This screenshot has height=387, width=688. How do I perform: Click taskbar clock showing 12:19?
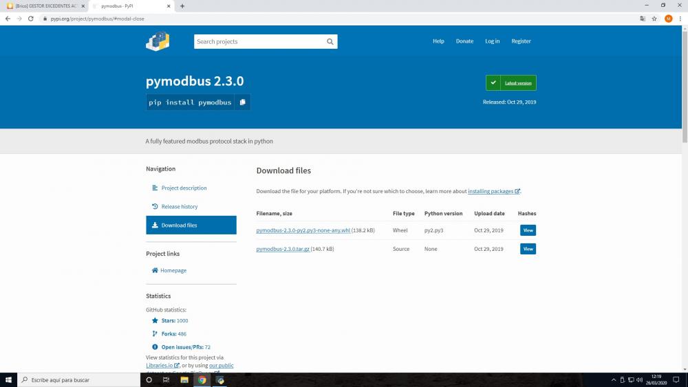tap(656, 380)
